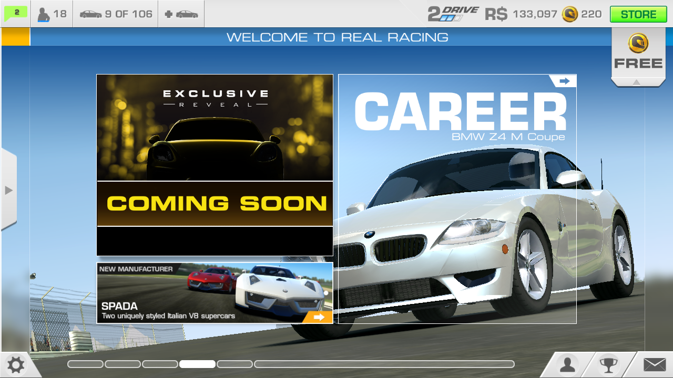Open the green chat notifications icon
The width and height of the screenshot is (673, 378).
(x=16, y=14)
